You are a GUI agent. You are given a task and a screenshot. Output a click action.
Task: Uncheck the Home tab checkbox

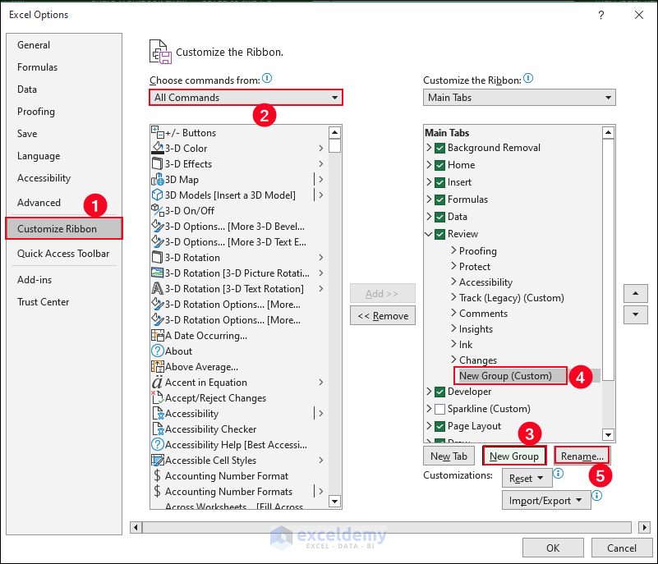click(x=439, y=165)
